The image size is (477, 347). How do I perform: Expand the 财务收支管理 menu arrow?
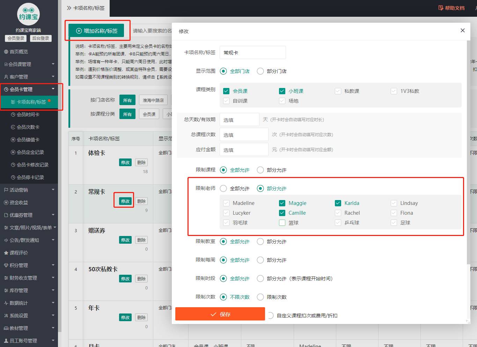point(53,278)
